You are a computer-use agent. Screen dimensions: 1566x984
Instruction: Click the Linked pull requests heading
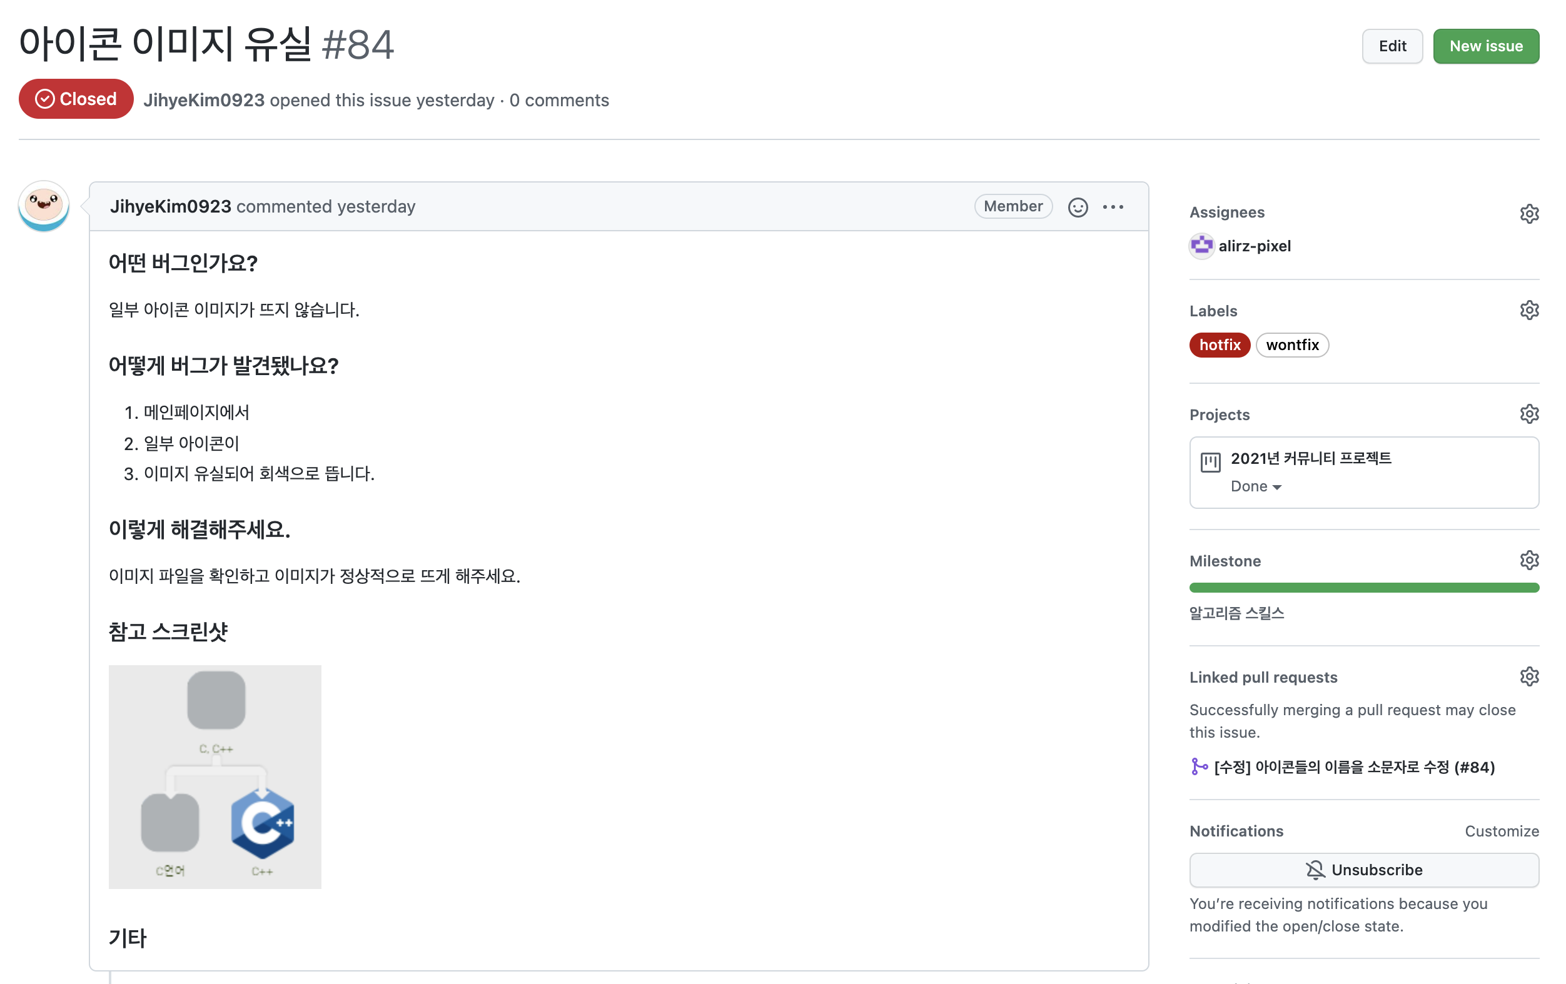click(1263, 677)
